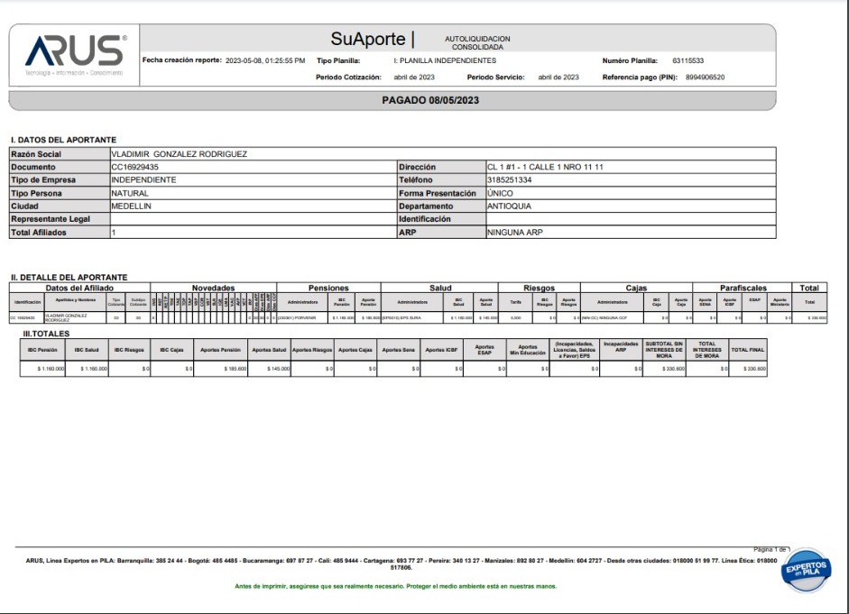This screenshot has width=849, height=614.
Task: Select the Aportes Pensión total $185.600
Action: 221,371
